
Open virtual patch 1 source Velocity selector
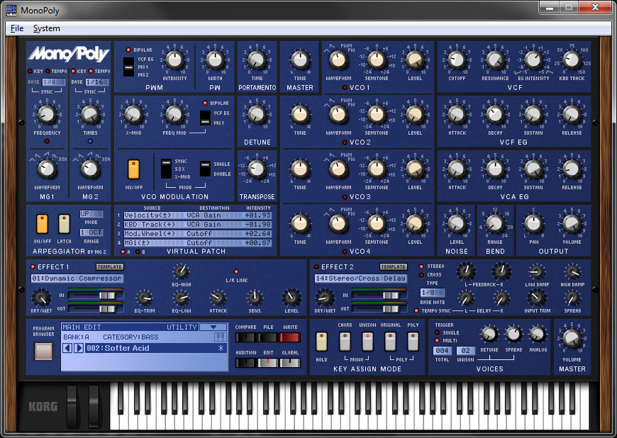point(152,215)
